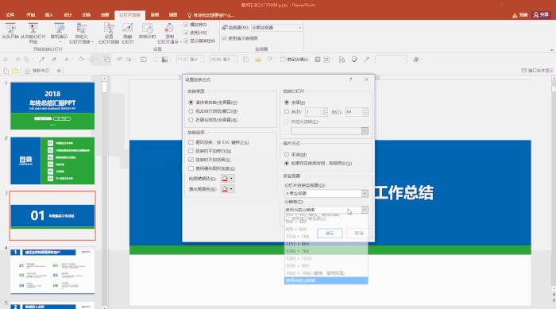Open the rightmost ribbon tab before Tell Me
Image resolution: width=556 pixels, height=309 pixels.
point(173,15)
